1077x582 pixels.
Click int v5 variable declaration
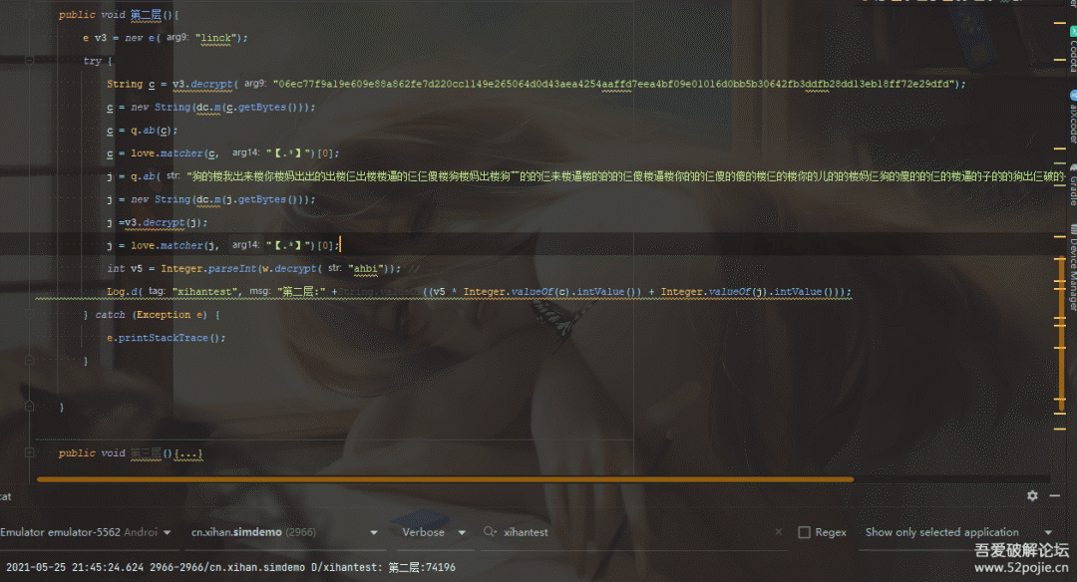coord(125,268)
